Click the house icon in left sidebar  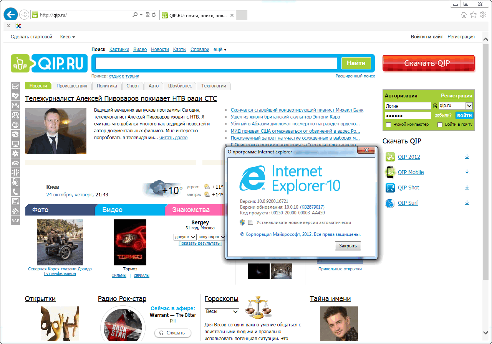[15, 211]
